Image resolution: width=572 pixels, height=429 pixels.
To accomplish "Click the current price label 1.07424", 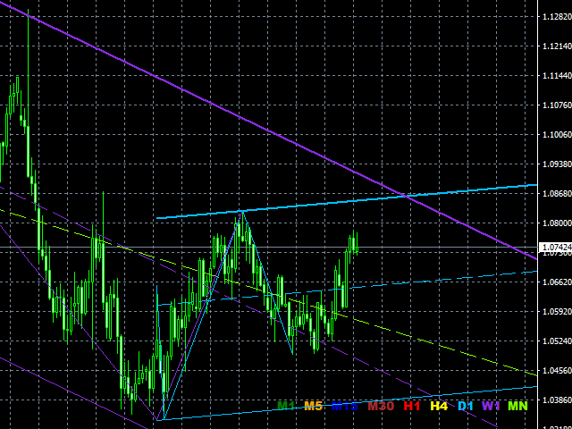I will tap(555, 248).
